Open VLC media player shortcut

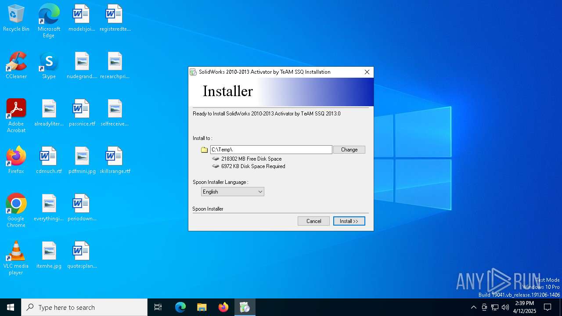coord(16,258)
